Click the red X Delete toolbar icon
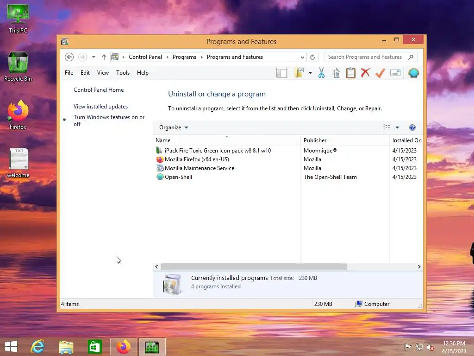The height and width of the screenshot is (356, 474). pos(366,73)
